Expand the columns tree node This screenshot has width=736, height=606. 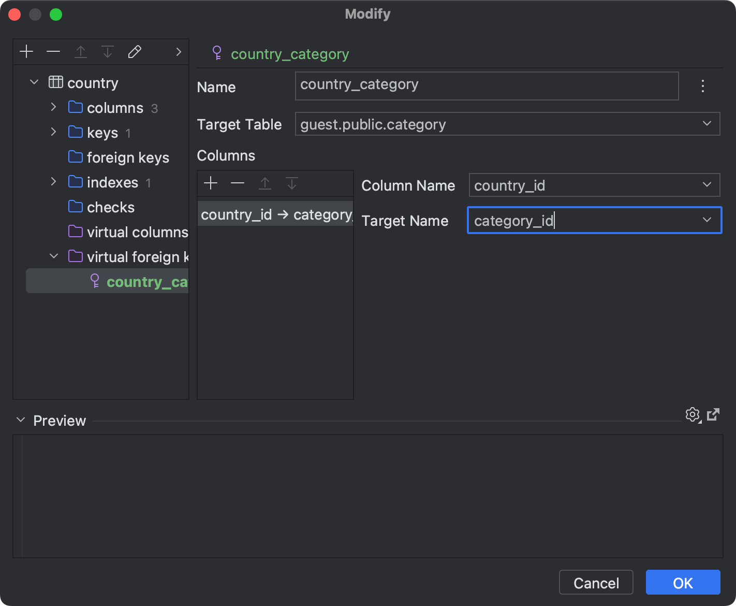pyautogui.click(x=53, y=107)
